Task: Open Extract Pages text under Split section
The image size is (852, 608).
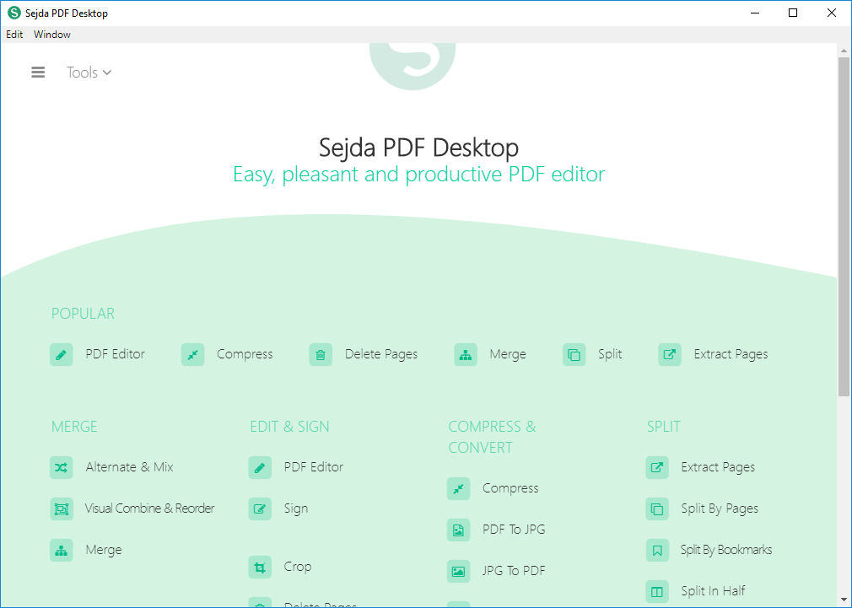Action: (718, 467)
